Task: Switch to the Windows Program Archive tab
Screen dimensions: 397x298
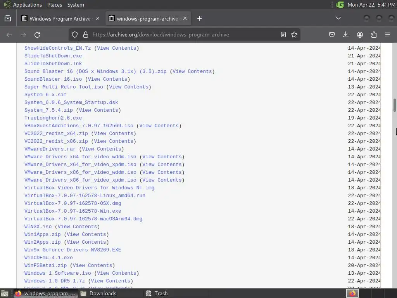Action: [x=61, y=19]
